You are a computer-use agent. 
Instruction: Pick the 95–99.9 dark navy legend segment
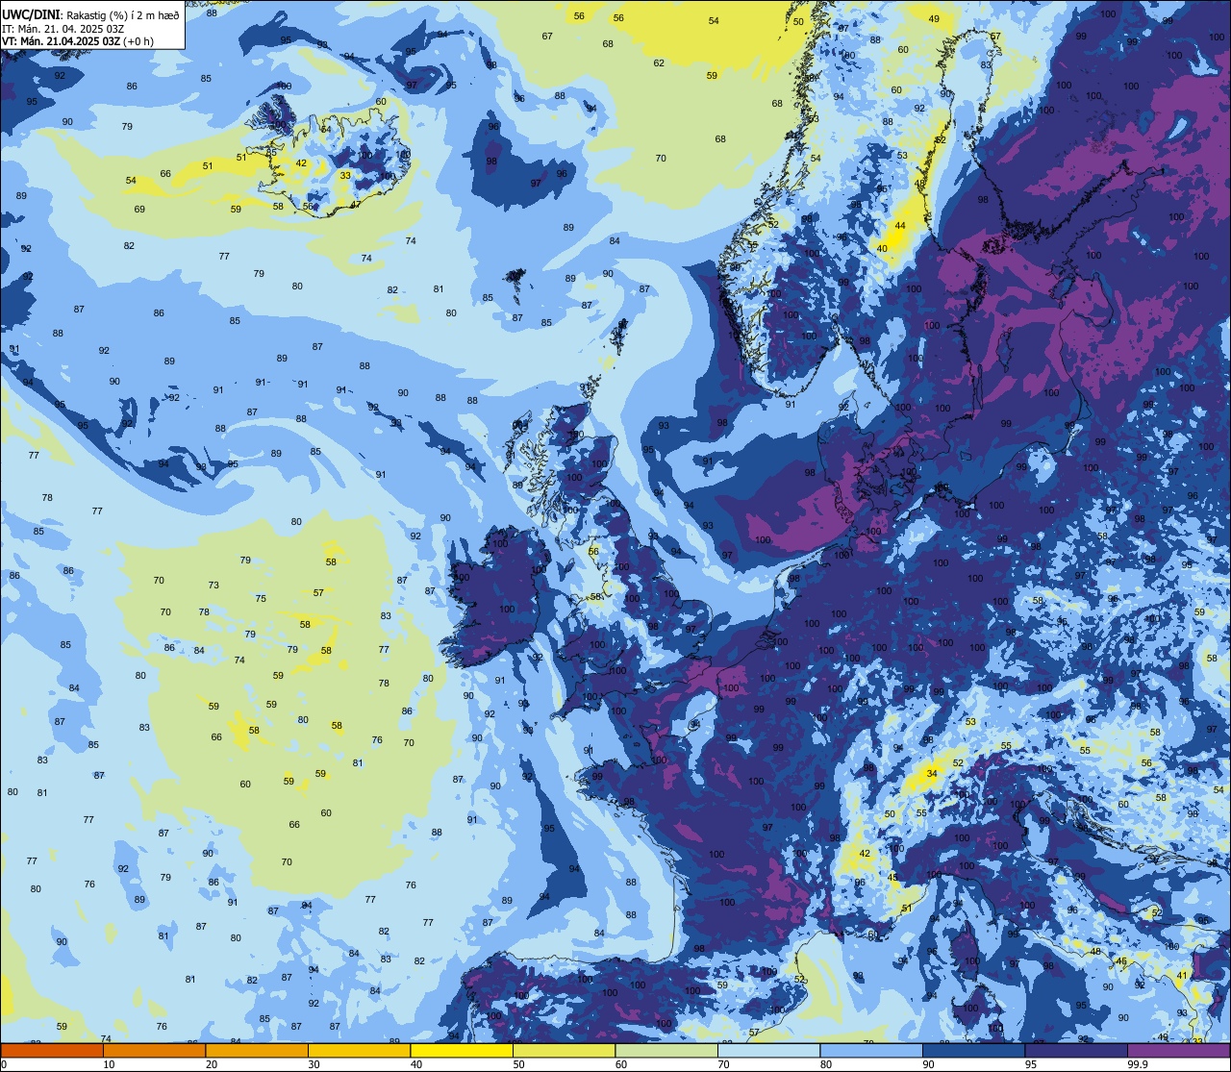(1076, 1050)
